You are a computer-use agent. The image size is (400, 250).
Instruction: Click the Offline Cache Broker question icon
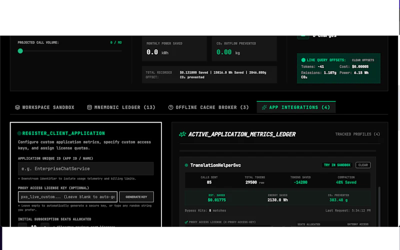pyautogui.click(x=170, y=107)
